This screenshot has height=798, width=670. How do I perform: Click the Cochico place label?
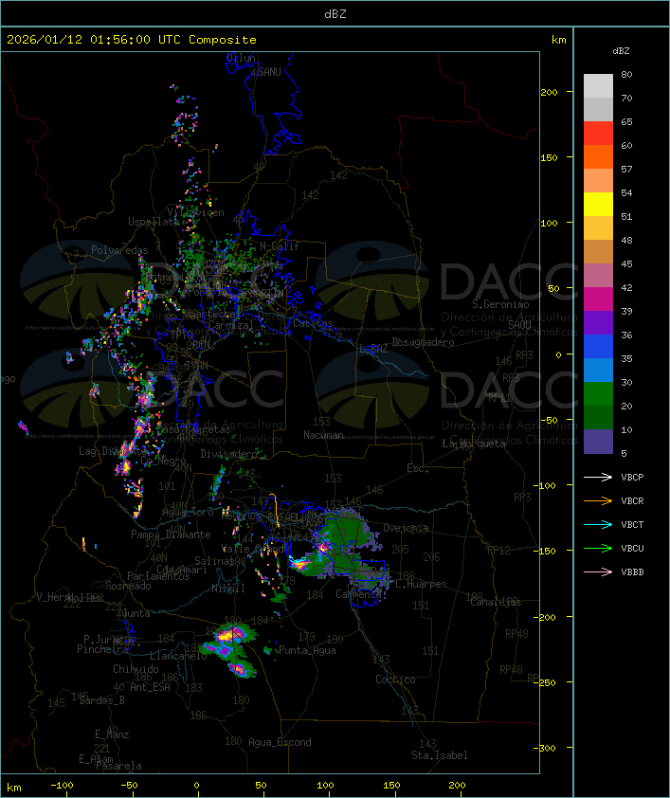[x=395, y=680]
